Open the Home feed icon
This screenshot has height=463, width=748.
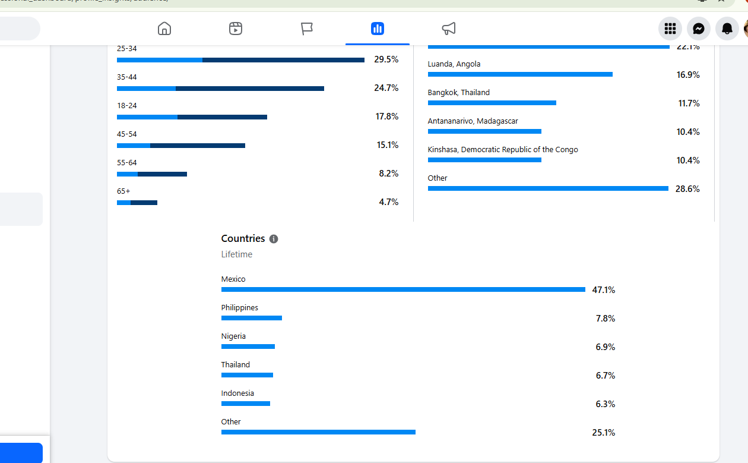pyautogui.click(x=164, y=29)
